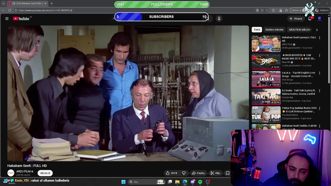Go to YouTube home via logo
The width and height of the screenshot is (331, 186).
[21, 19]
